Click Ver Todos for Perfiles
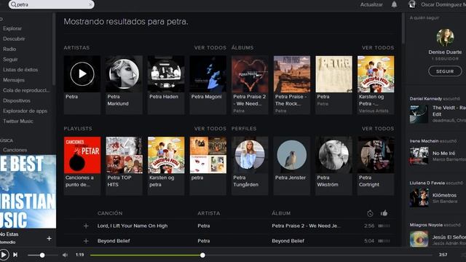 click(378, 129)
